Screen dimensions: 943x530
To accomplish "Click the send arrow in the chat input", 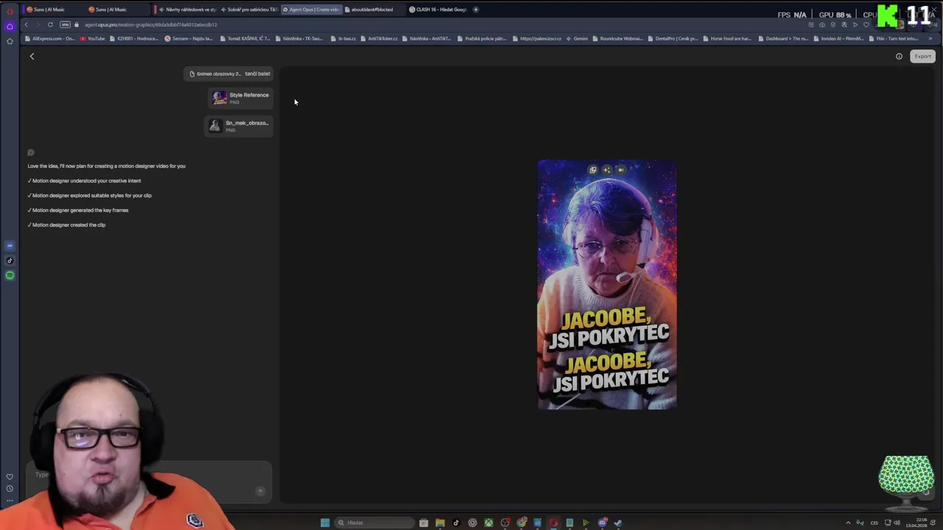I will pos(260,491).
